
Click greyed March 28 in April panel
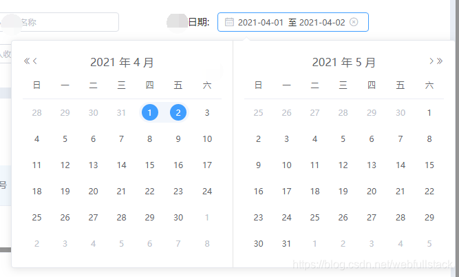tap(36, 112)
